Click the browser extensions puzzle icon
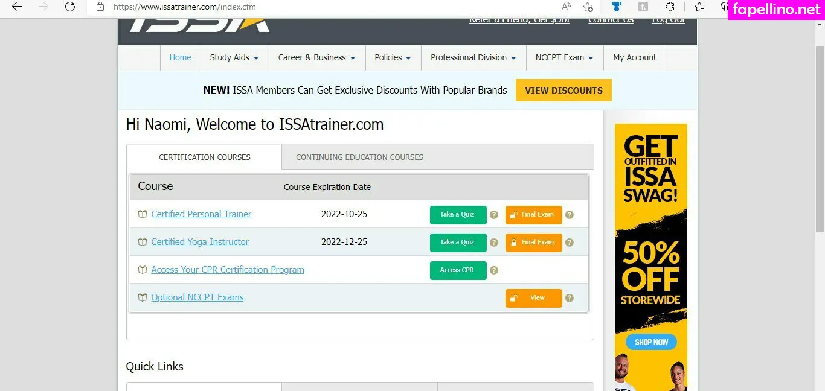Image resolution: width=825 pixels, height=391 pixels. click(x=670, y=7)
